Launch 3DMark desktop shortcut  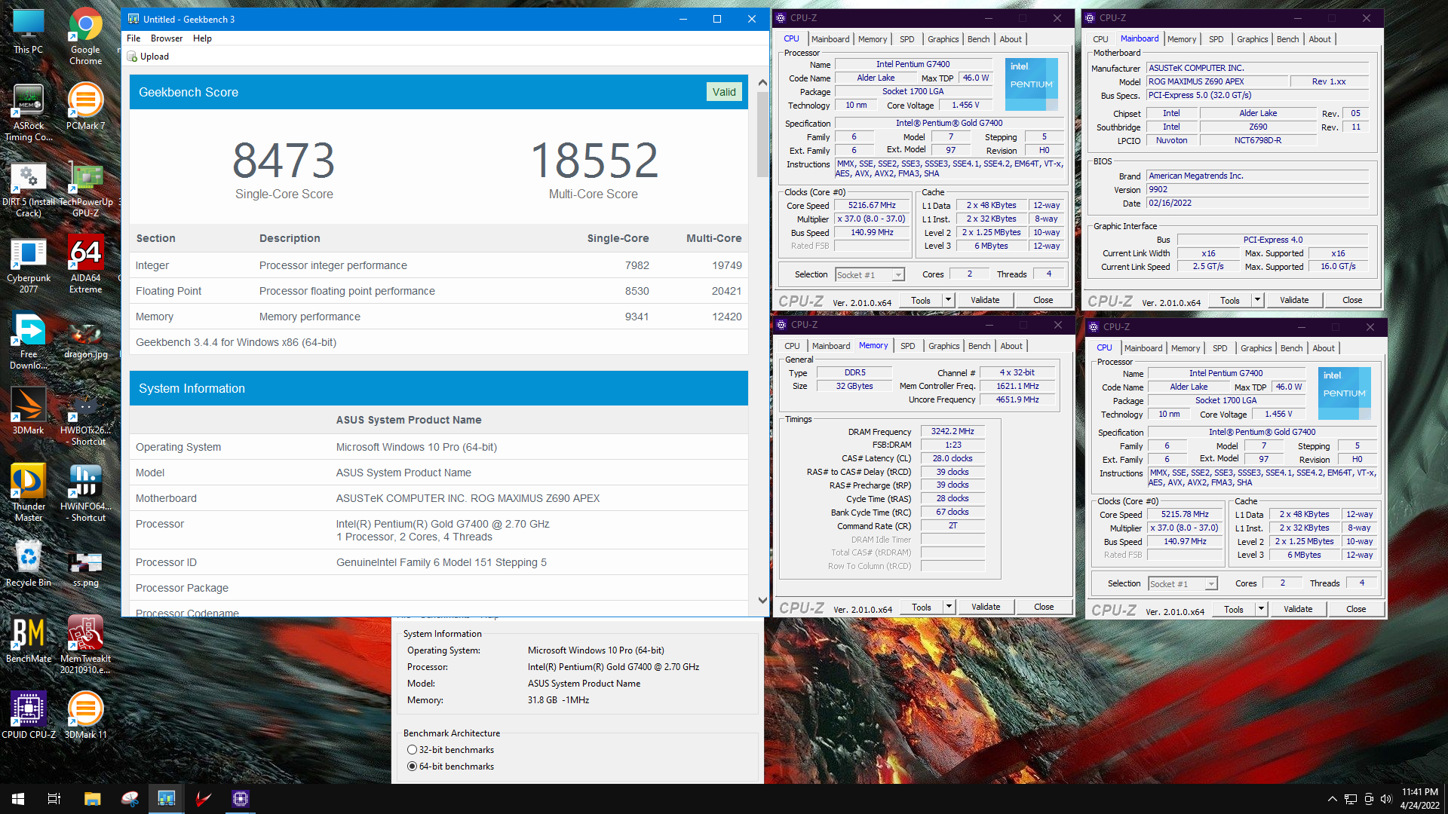click(x=29, y=411)
